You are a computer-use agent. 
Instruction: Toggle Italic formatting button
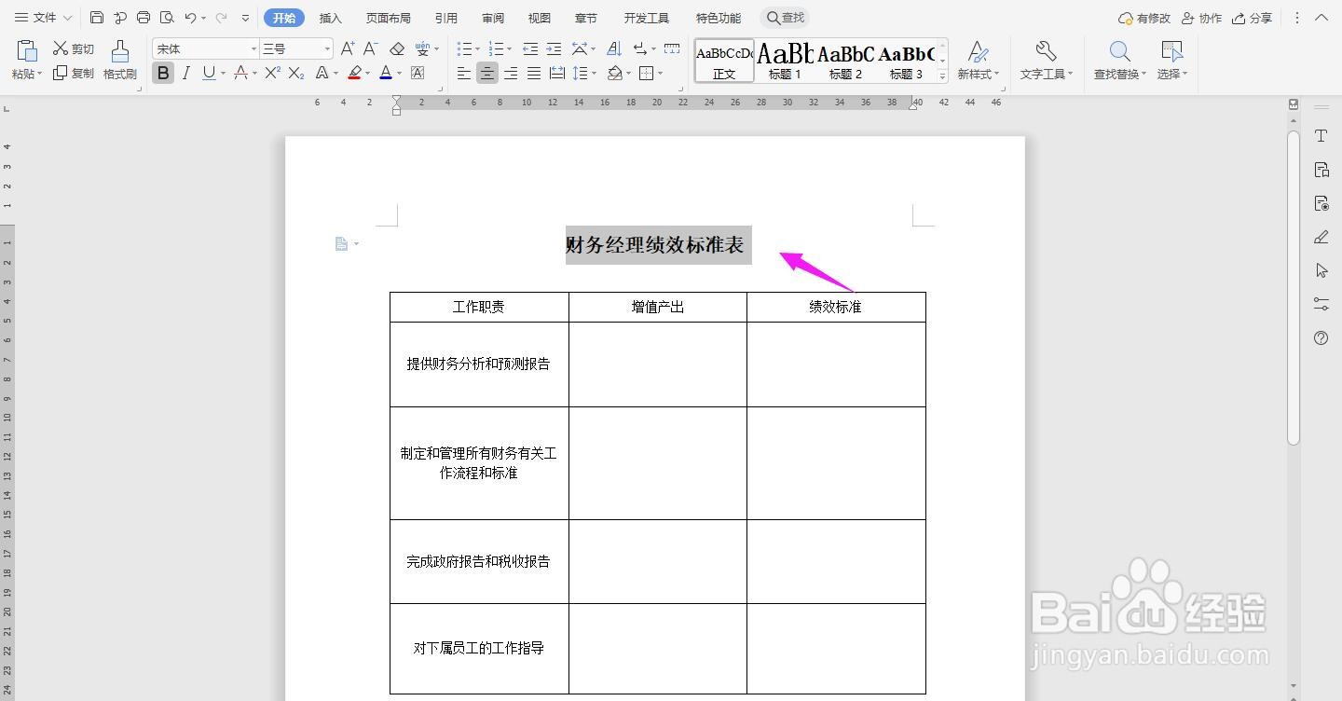click(185, 73)
